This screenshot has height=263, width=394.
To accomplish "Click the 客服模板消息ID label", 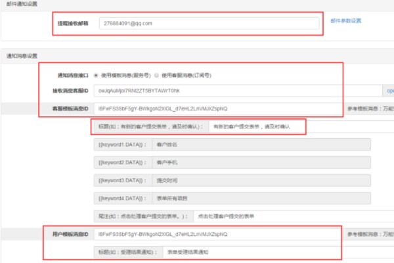I will coord(70,108).
